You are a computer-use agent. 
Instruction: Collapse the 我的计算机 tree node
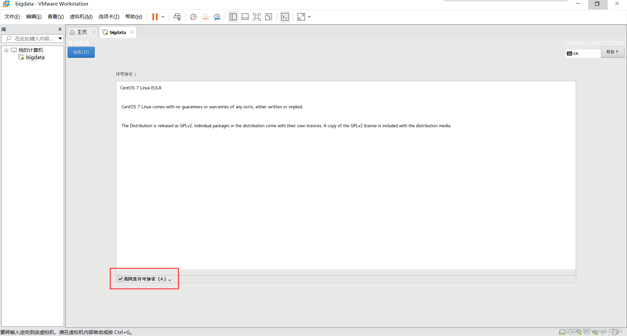click(x=6, y=50)
